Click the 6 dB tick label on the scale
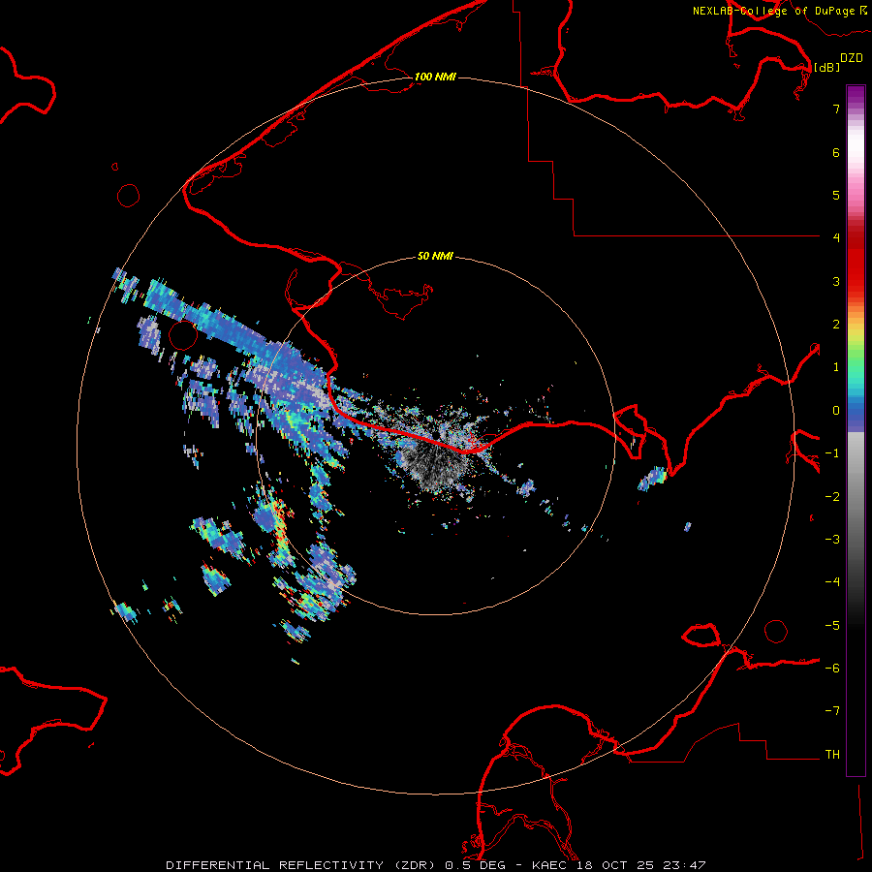The height and width of the screenshot is (872, 872). coord(836,152)
